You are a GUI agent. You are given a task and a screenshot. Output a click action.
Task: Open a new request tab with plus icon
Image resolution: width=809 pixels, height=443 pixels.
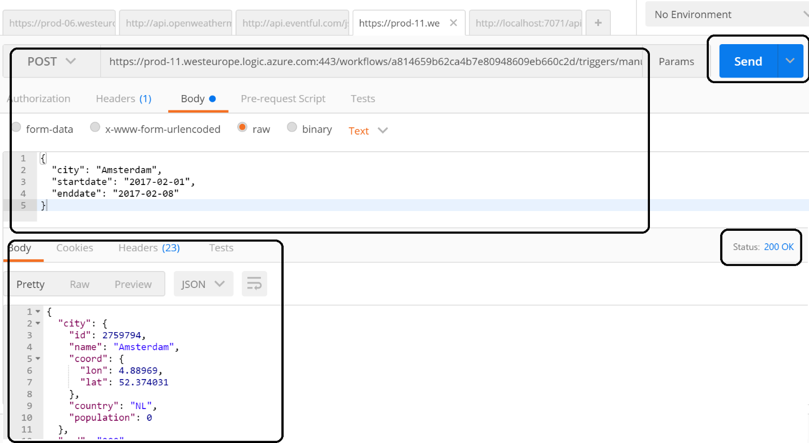(x=598, y=23)
